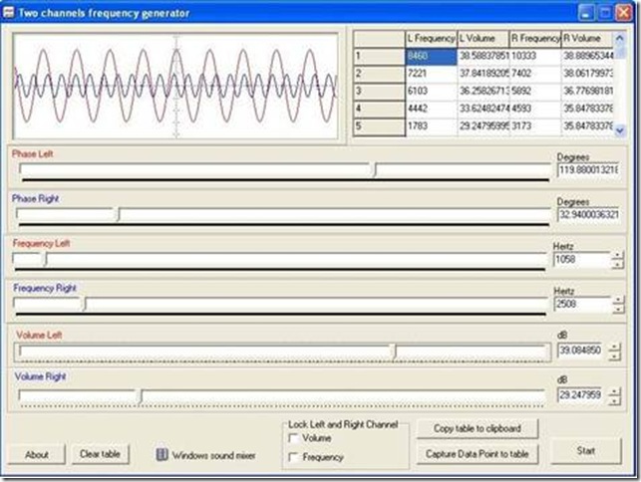Click the Volume Right slider handle
Screen dimensions: 641x482
click(140, 395)
